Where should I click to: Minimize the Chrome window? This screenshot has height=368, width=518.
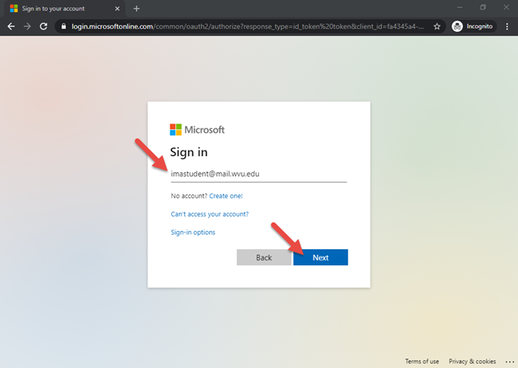pos(460,7)
